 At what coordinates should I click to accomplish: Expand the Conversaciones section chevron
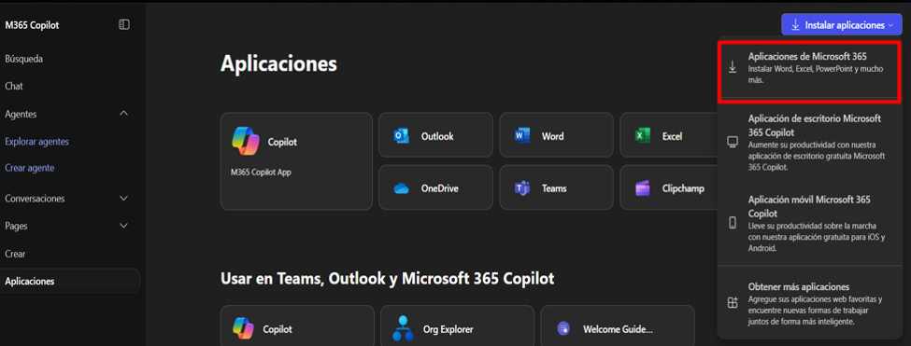point(123,199)
